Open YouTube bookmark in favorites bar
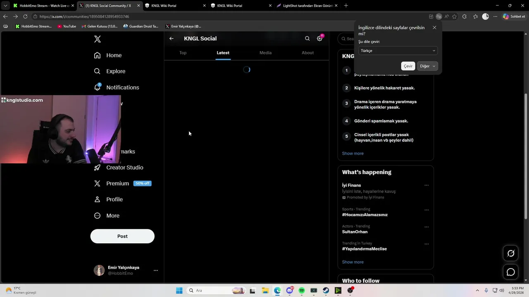529x297 pixels. (x=67, y=26)
